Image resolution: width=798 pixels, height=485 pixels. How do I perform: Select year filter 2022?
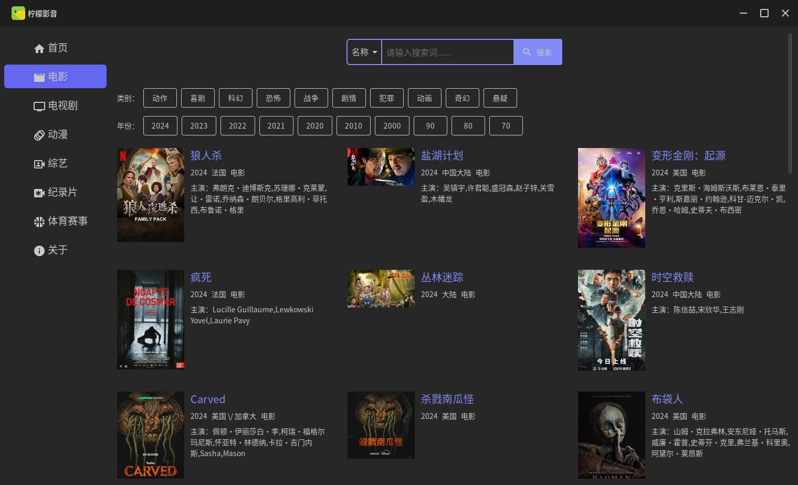(238, 126)
